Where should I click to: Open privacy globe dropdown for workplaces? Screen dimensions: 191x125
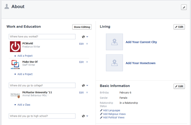tap(85, 37)
